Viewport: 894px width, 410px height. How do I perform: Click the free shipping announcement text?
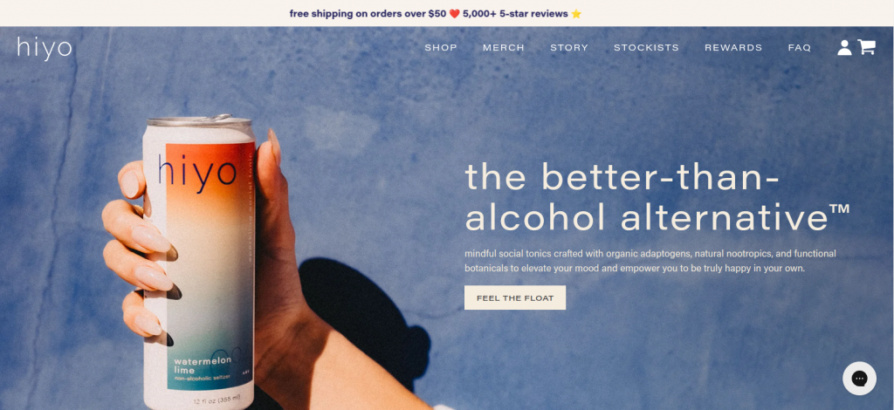(368, 14)
